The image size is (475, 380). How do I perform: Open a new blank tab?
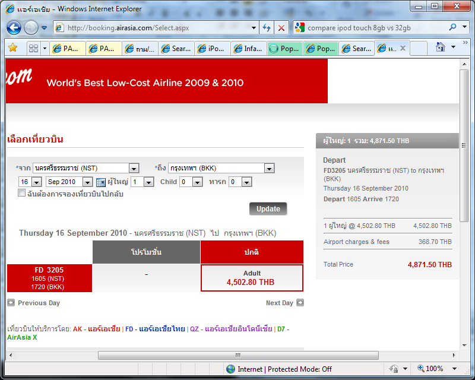419,49
